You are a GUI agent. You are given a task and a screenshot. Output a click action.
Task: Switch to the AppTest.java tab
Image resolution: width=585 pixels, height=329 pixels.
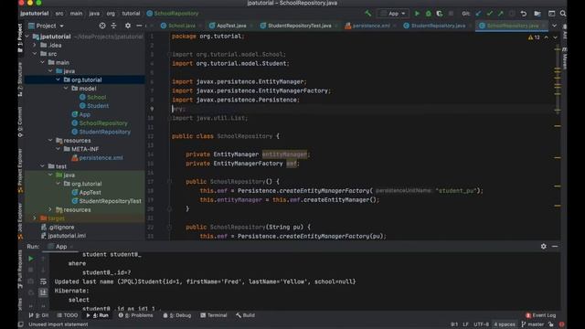(x=228, y=26)
